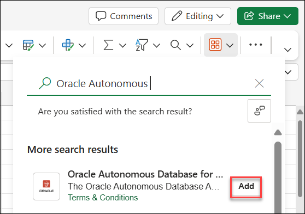Click the results list scrollbar thumb
Screen dimensions: 305x214
(278, 178)
